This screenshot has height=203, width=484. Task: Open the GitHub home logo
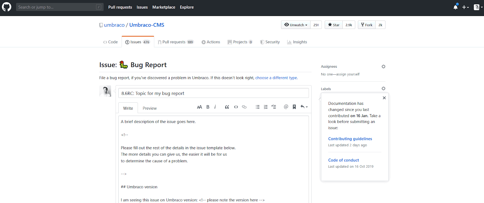(x=6, y=7)
